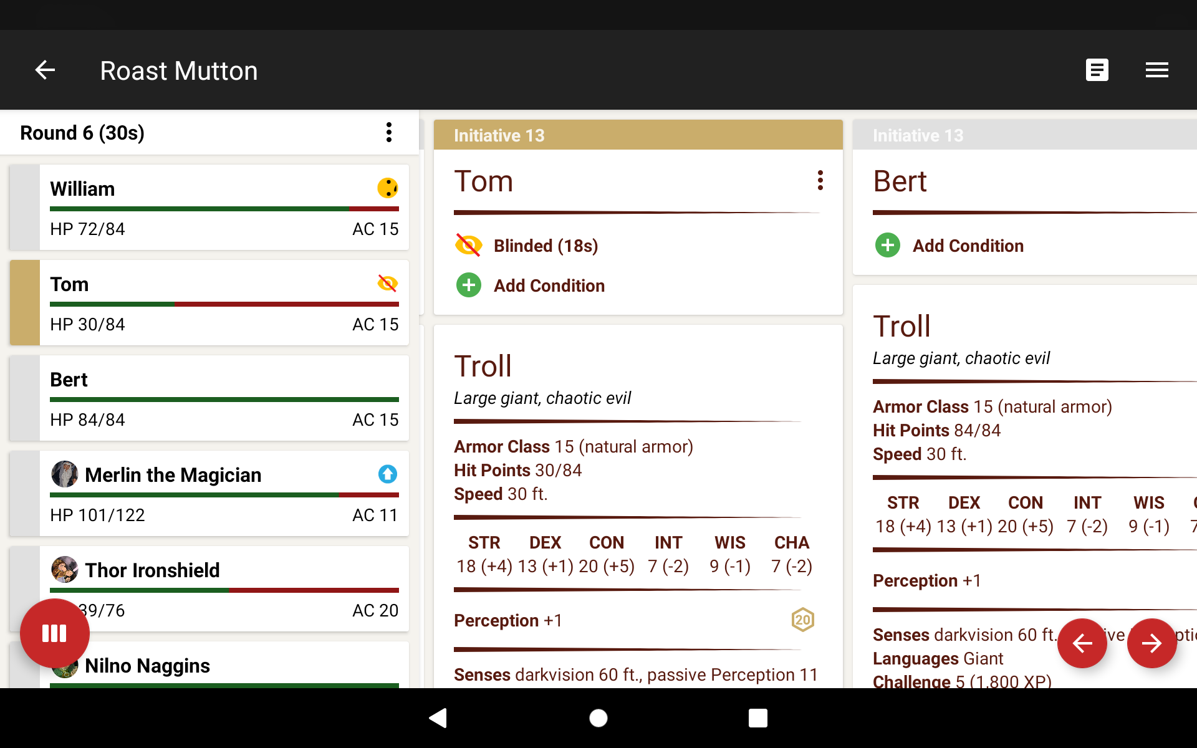Open the encounter notes icon in top bar
This screenshot has width=1197, height=748.
pos(1097,70)
